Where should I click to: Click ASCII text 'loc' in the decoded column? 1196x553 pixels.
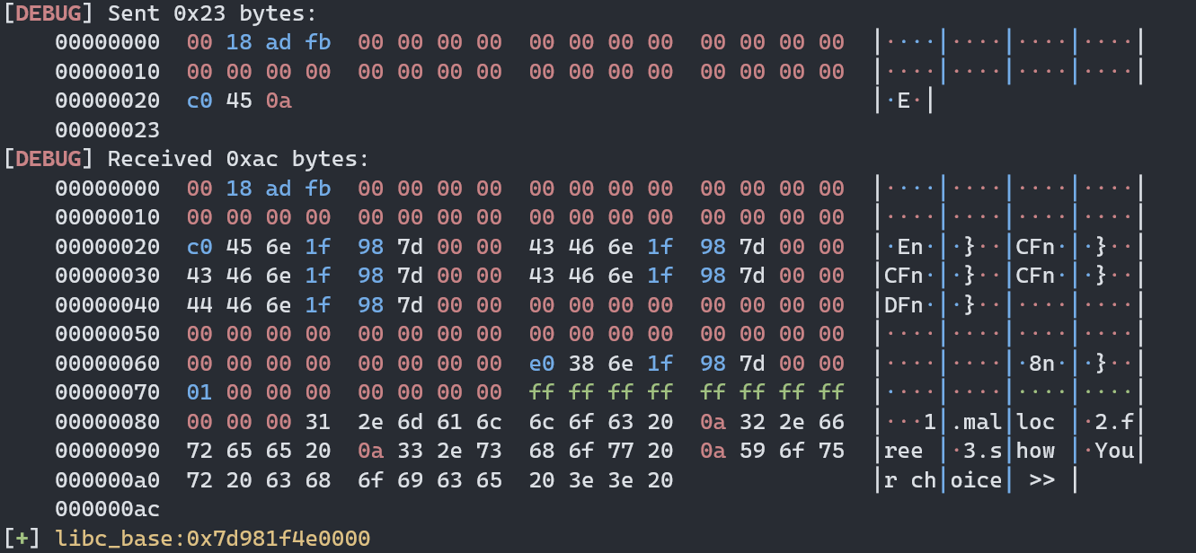click(1036, 422)
